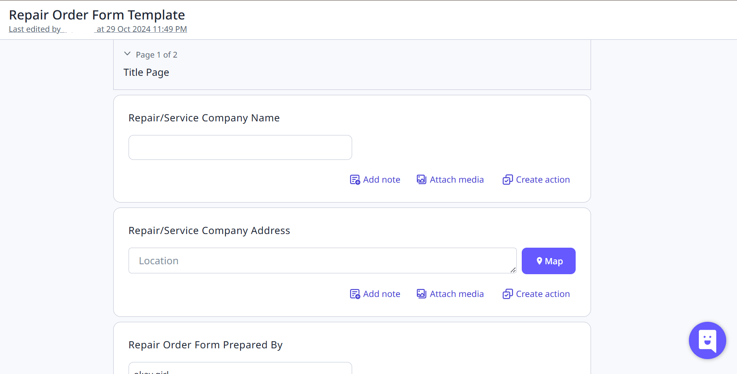
Task: Collapse the Page 1 of 2 section
Action: coord(127,54)
